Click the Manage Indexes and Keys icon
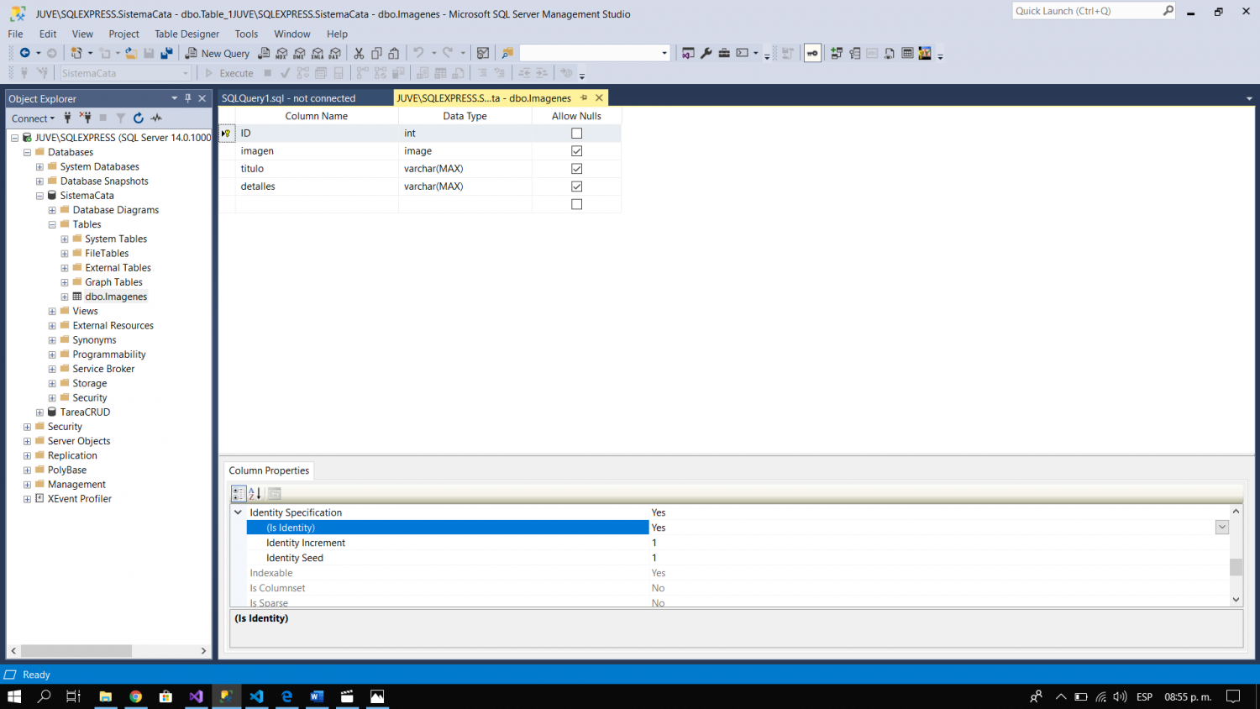This screenshot has height=709, width=1260. click(x=854, y=53)
